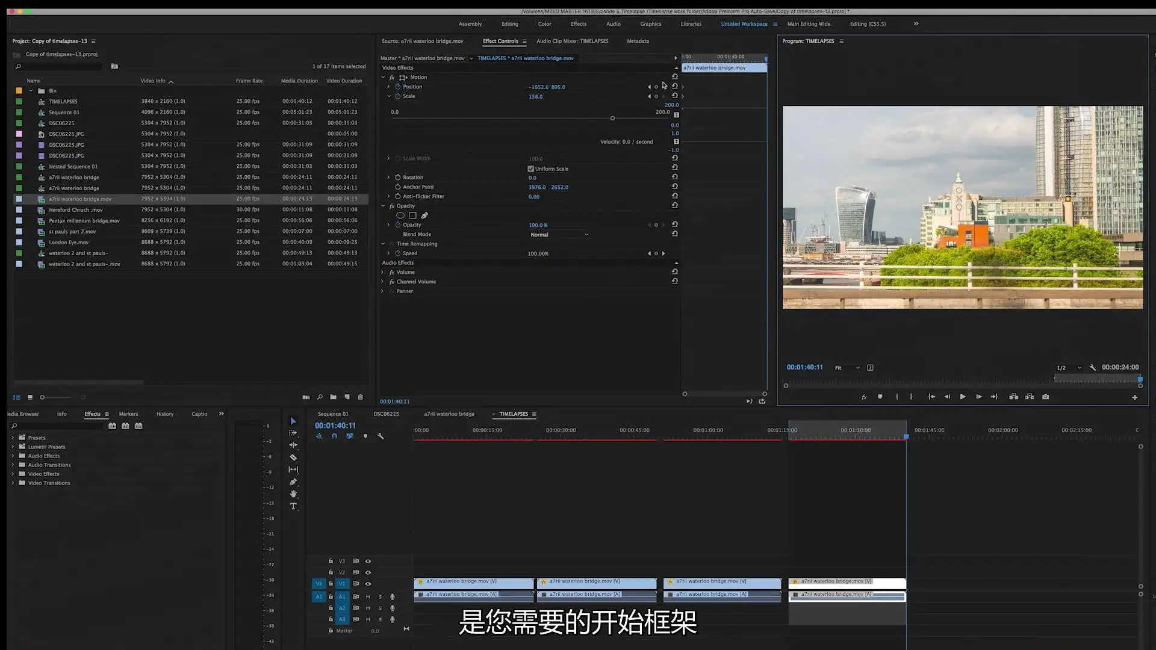This screenshot has width=1156, height=650.
Task: Select the Track Select Forward tool
Action: [293, 433]
